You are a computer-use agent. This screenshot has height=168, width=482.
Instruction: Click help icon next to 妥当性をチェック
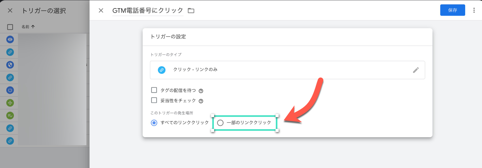[x=201, y=101]
